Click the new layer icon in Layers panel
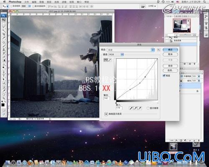 tap(194, 140)
